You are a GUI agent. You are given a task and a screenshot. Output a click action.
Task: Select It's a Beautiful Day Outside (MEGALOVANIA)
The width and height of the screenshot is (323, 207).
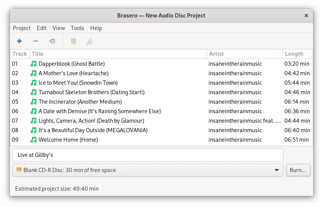[x=93, y=130]
